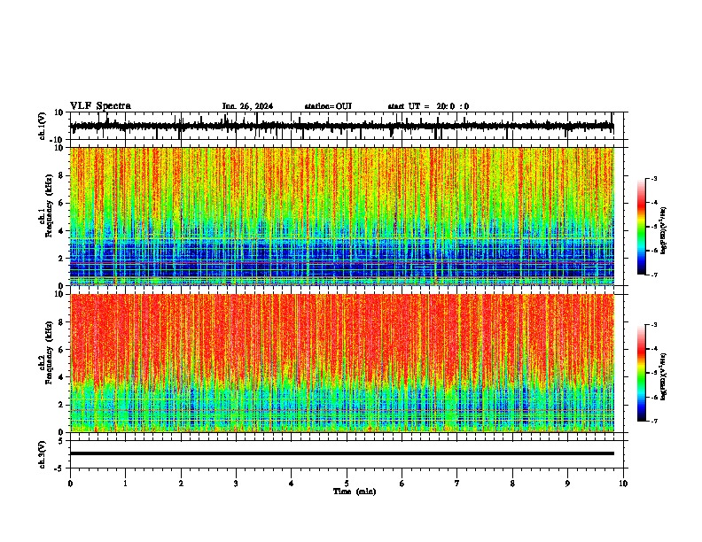Click time axis tick label "7"

[457, 484]
